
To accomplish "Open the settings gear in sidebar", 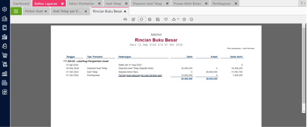I will 5,9.
